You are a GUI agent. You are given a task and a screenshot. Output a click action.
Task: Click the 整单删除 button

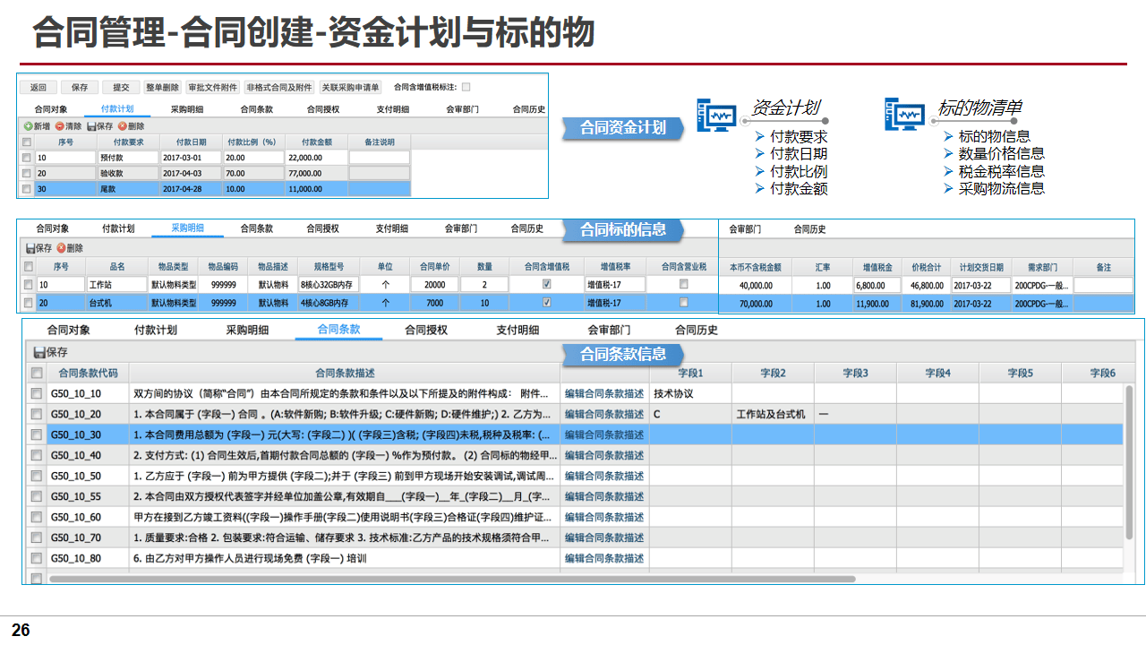click(162, 87)
